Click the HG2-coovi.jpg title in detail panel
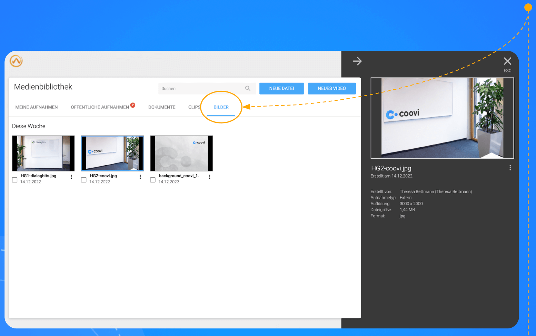The width and height of the screenshot is (536, 336). pyautogui.click(x=391, y=168)
